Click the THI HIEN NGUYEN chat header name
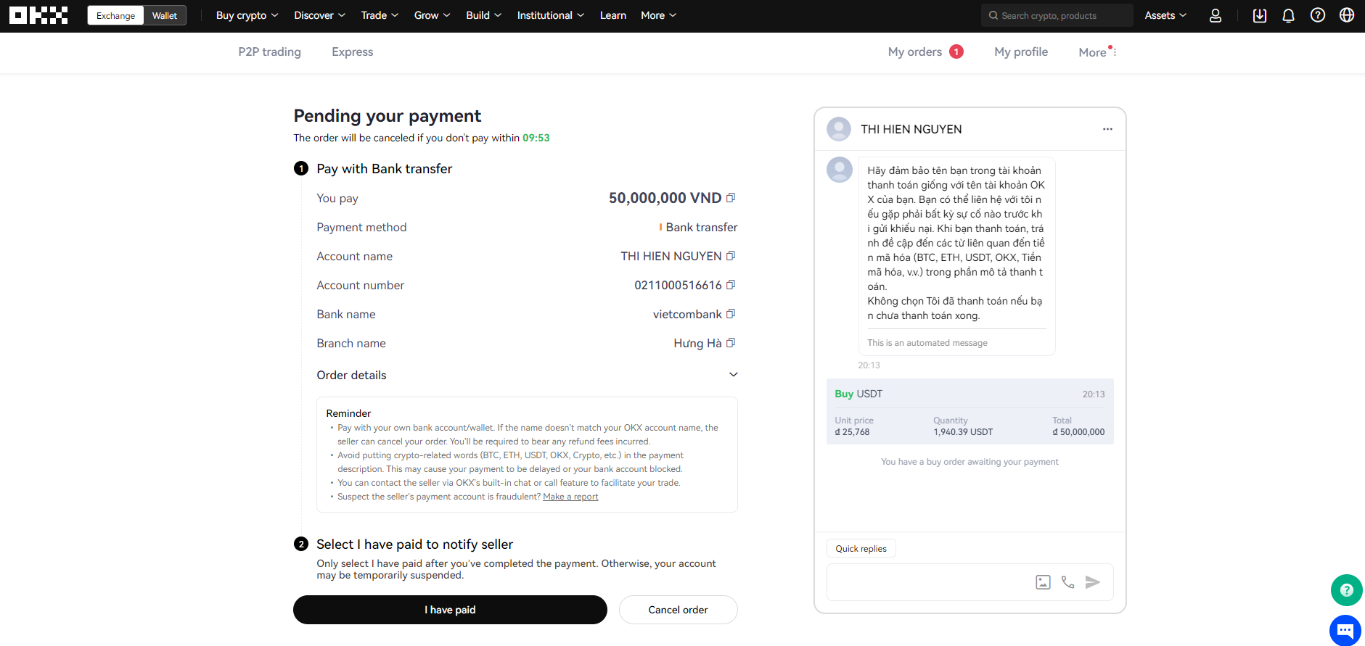The width and height of the screenshot is (1365, 646). [911, 129]
